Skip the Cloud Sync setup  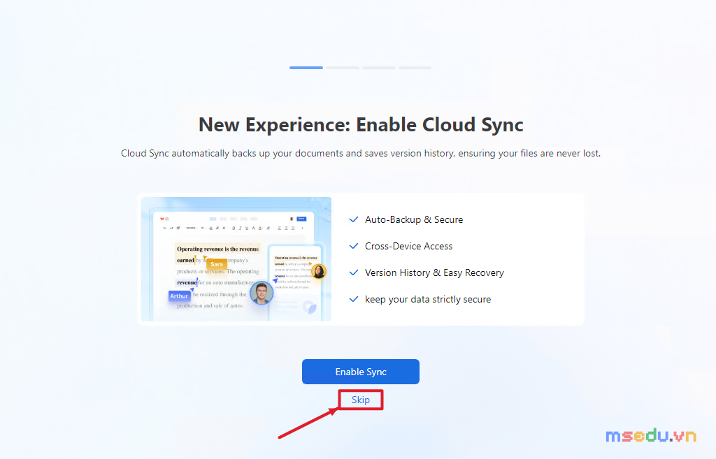[x=361, y=400]
